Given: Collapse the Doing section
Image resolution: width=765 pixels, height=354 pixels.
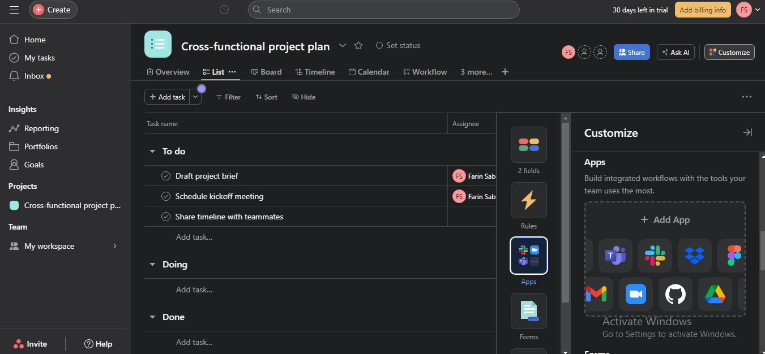Looking at the screenshot, I should pos(152,265).
